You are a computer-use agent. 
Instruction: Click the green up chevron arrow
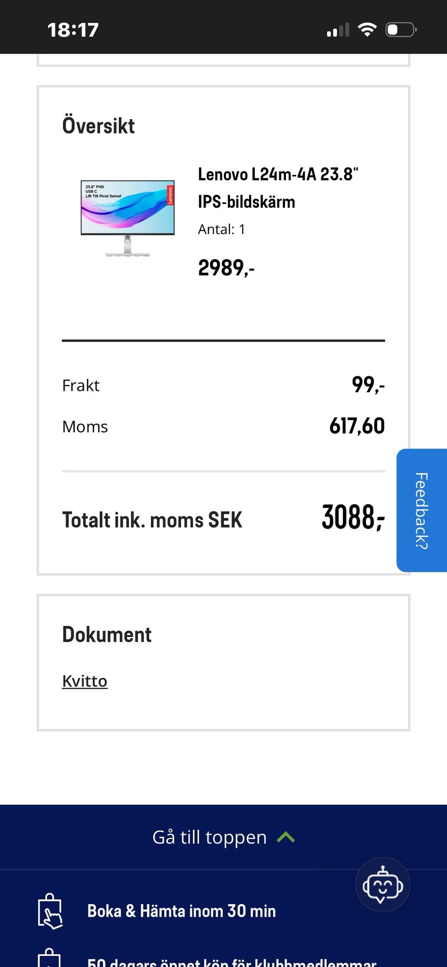tap(285, 838)
